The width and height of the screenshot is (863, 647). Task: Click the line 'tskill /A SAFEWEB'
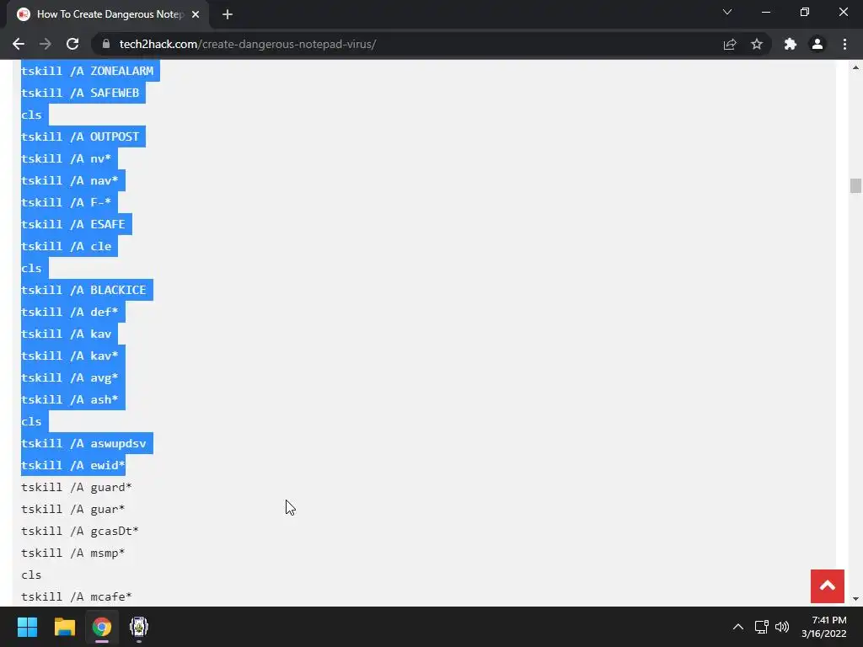pos(80,93)
